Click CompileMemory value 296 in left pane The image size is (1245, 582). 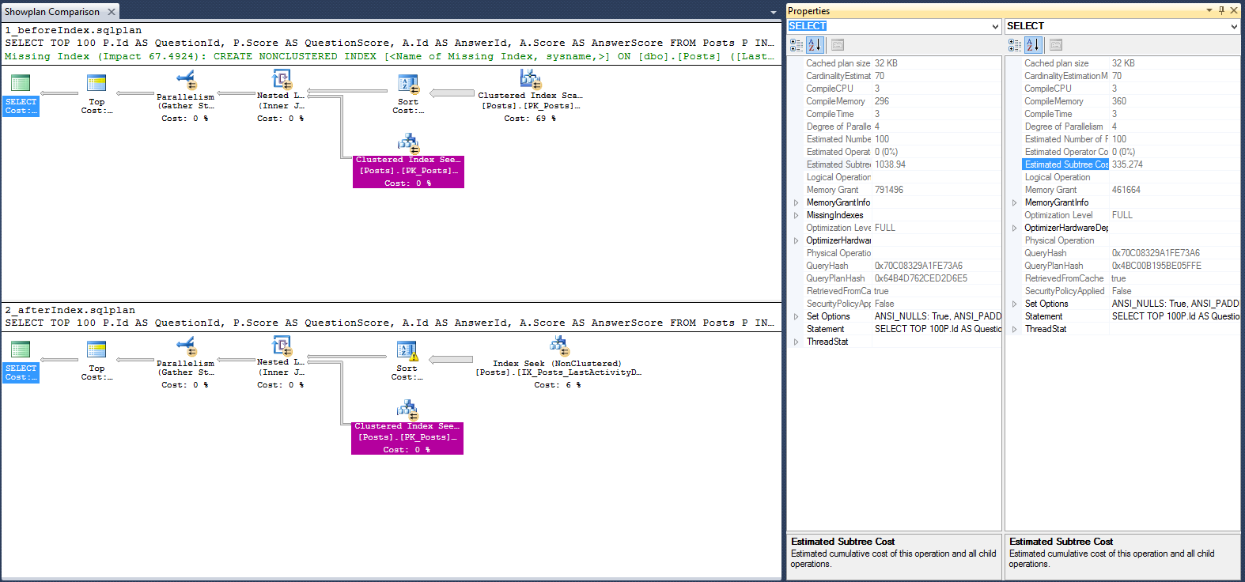882,101
